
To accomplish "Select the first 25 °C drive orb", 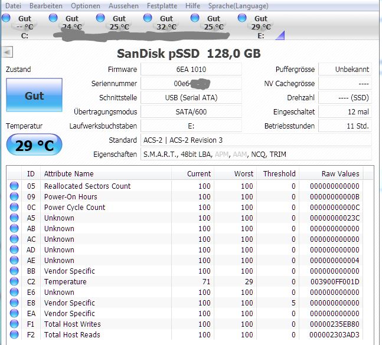I will pos(100,18).
